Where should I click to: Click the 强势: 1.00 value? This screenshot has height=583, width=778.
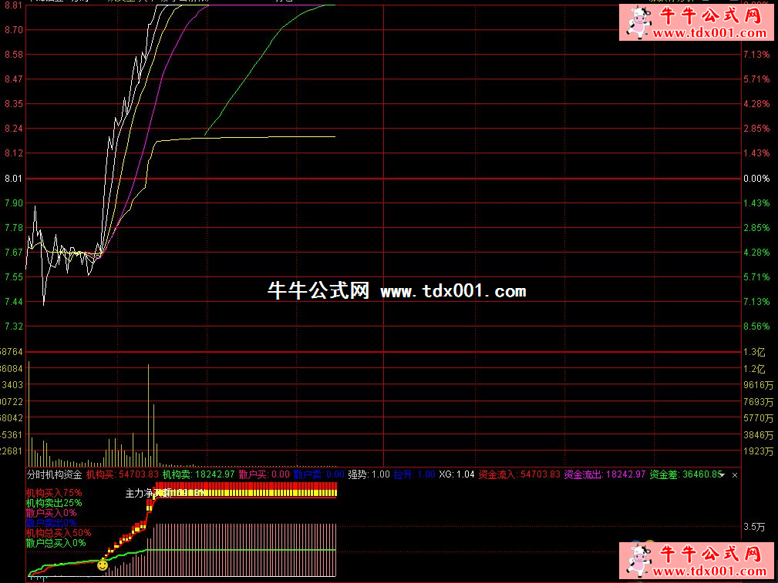[369, 474]
